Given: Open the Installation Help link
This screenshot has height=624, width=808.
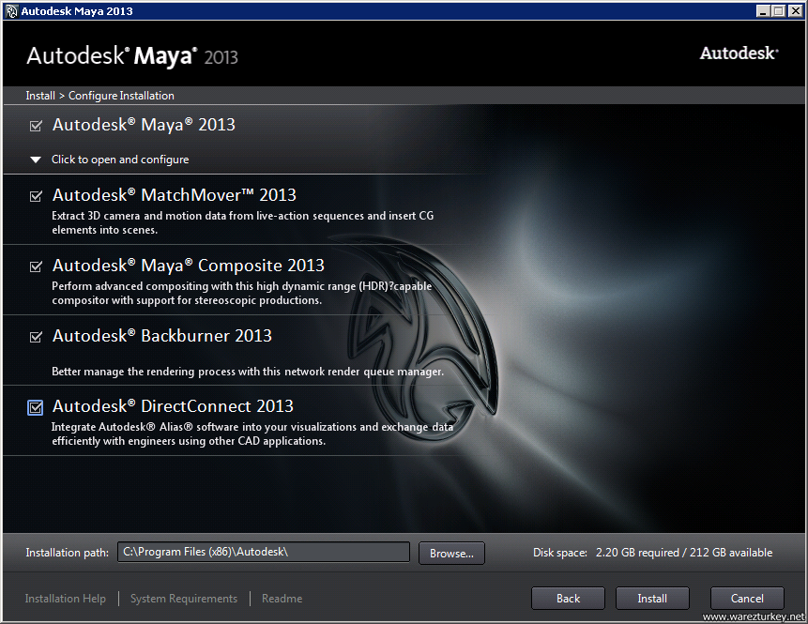Looking at the screenshot, I should coord(66,599).
